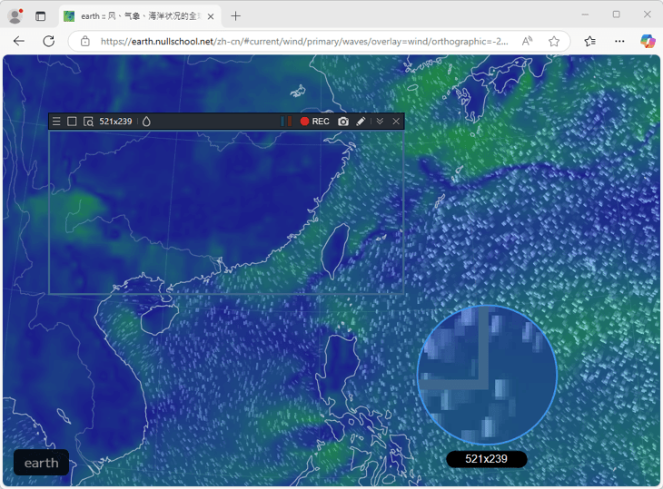Click the 521x239 size readout in the toolbar
The height and width of the screenshot is (489, 663).
tap(115, 122)
